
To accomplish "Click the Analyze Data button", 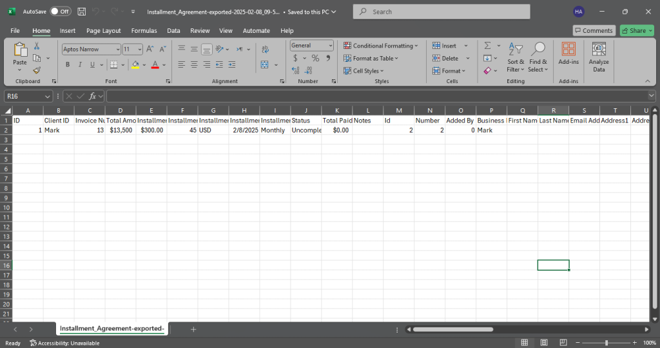I will [x=599, y=57].
